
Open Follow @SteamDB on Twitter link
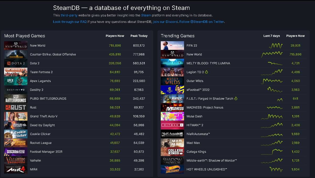202,22
